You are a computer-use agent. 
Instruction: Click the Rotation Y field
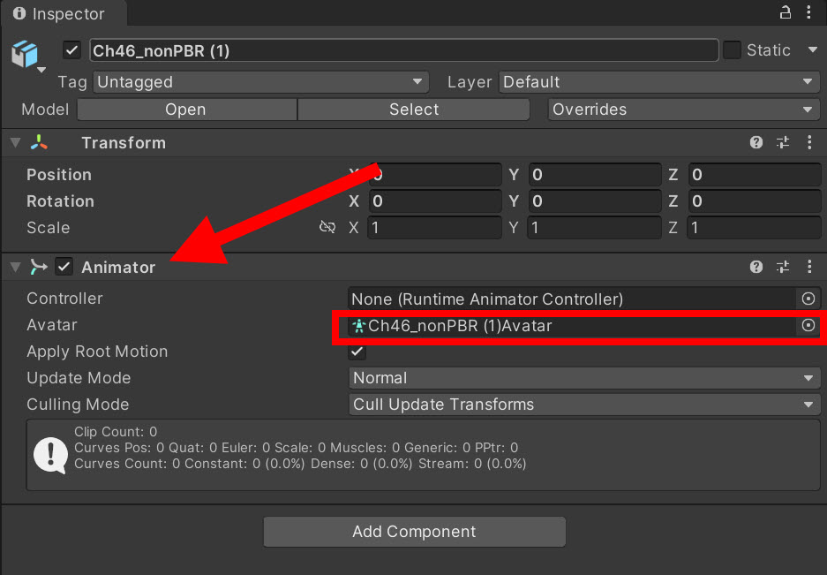[594, 200]
